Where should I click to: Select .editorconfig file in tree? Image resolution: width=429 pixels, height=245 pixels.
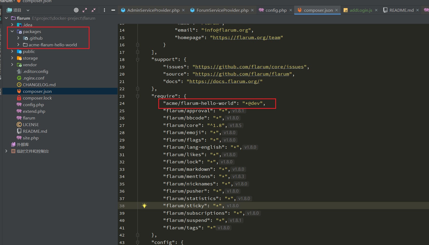(x=35, y=71)
